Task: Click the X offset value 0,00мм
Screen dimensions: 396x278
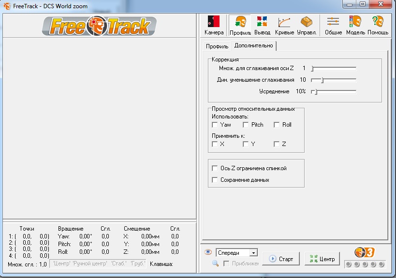Action: click(x=150, y=236)
